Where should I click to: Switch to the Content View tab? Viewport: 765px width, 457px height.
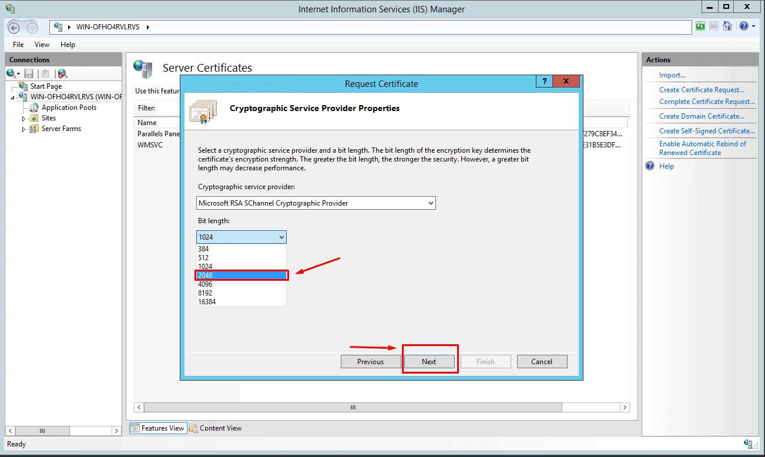point(215,428)
